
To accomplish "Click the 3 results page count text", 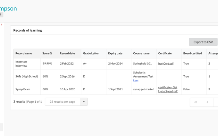I will pyautogui.click(x=19, y=102).
